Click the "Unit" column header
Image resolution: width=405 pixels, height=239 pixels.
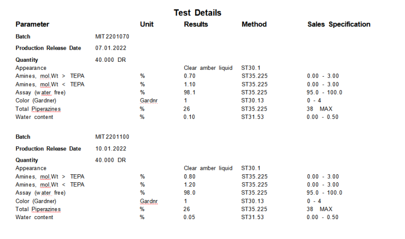tap(147, 24)
